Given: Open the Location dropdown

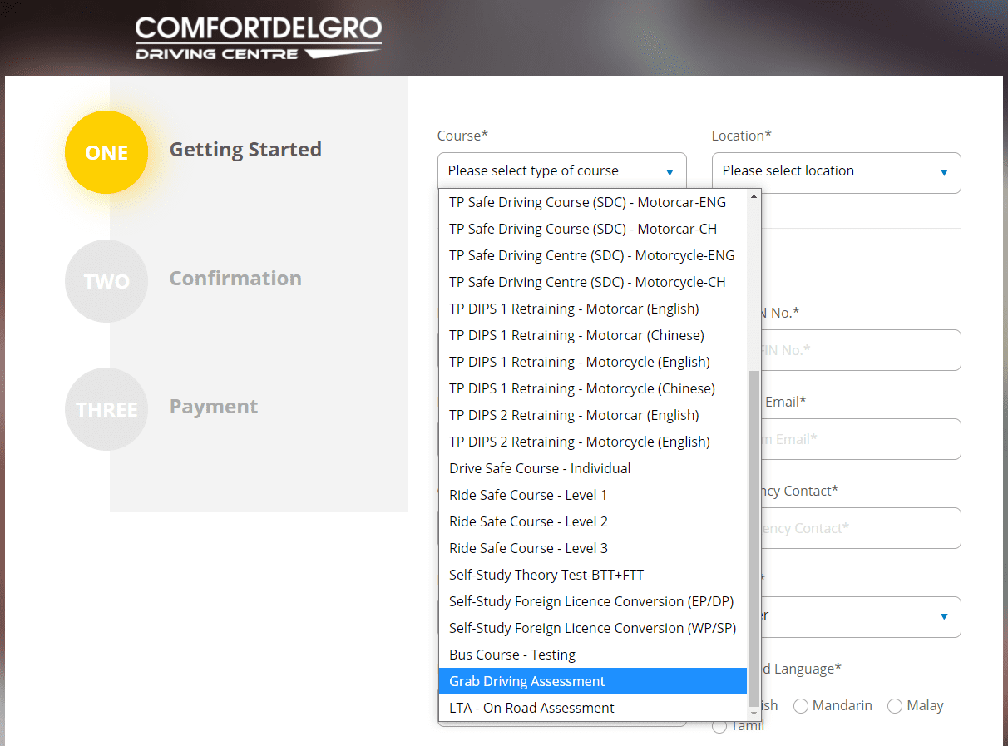Looking at the screenshot, I should (x=837, y=172).
